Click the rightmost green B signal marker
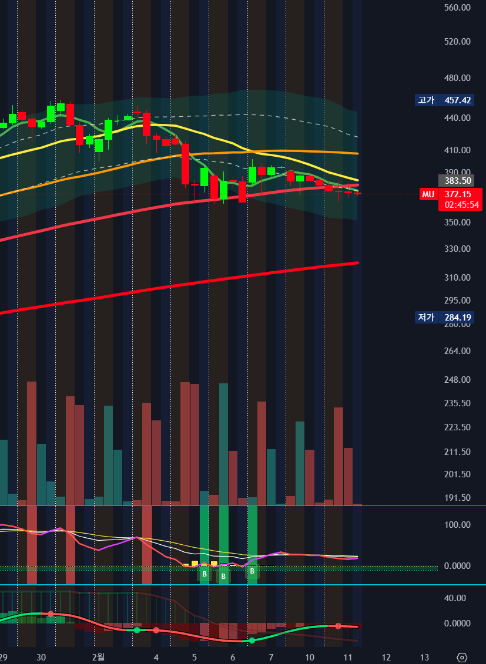This screenshot has height=664, width=486. [x=252, y=571]
